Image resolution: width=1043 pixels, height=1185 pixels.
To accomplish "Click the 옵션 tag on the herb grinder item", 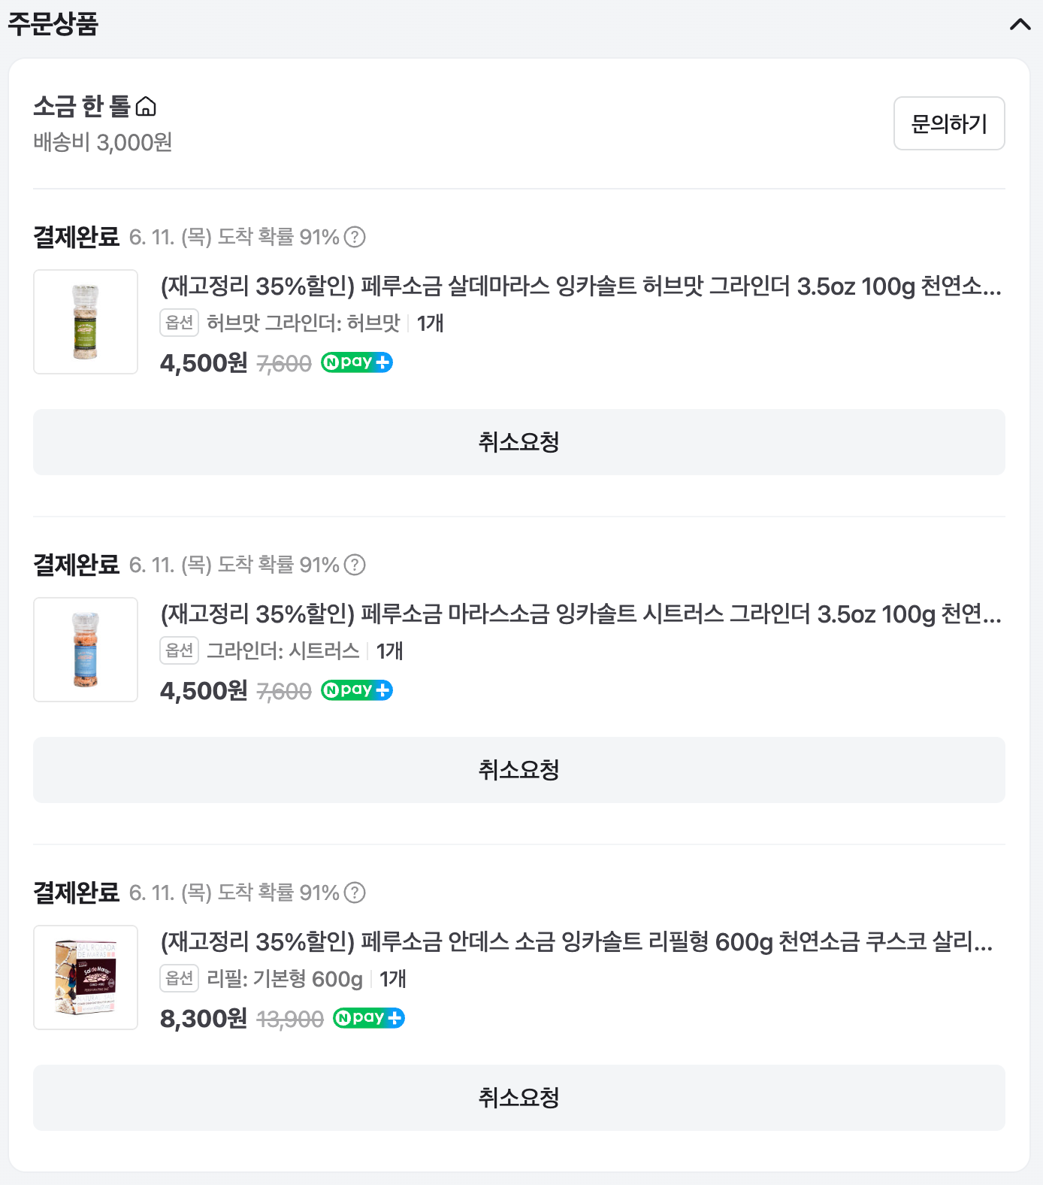I will [180, 323].
